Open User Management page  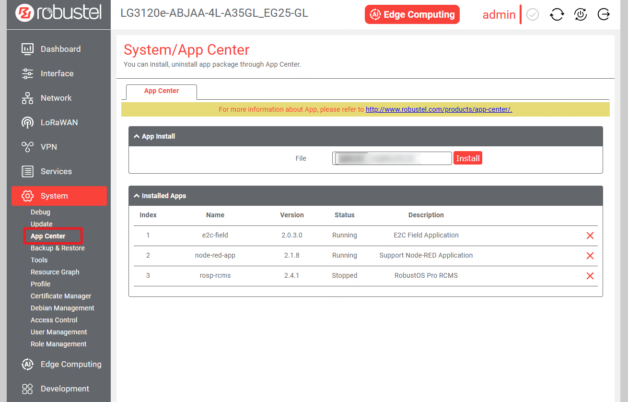coord(59,332)
